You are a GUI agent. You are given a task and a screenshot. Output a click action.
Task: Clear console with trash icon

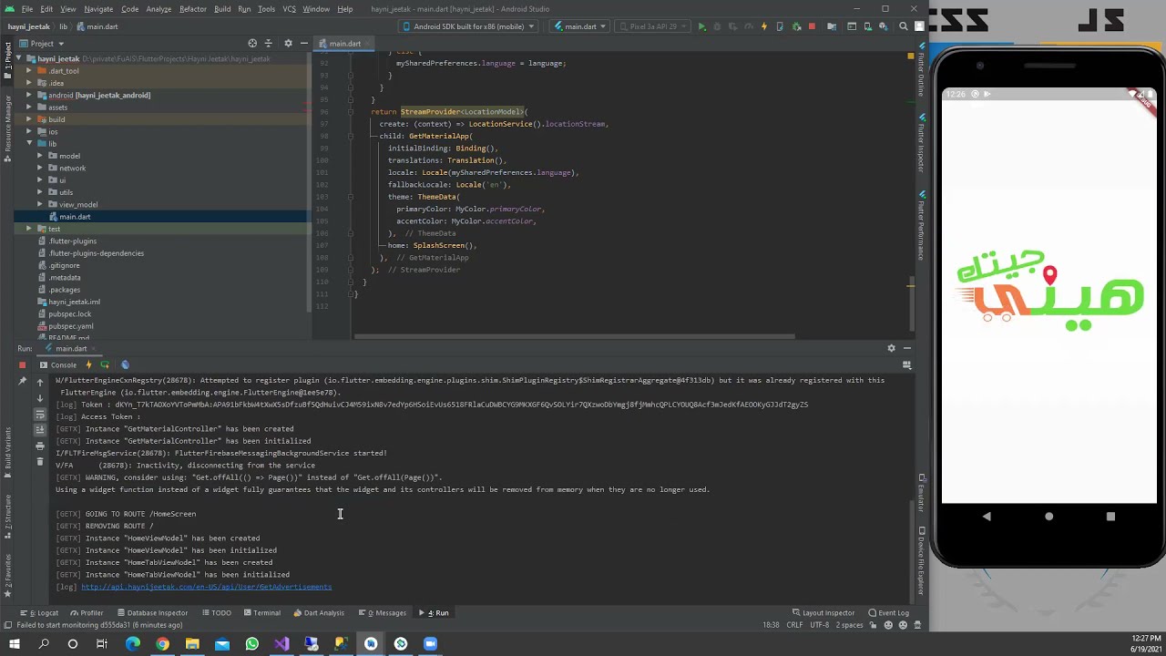pos(39,462)
